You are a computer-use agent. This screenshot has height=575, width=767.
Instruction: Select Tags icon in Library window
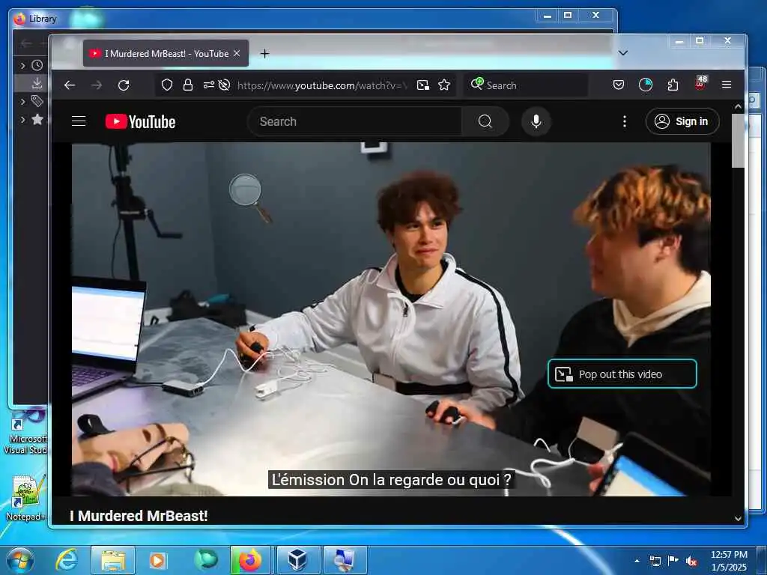click(x=37, y=101)
